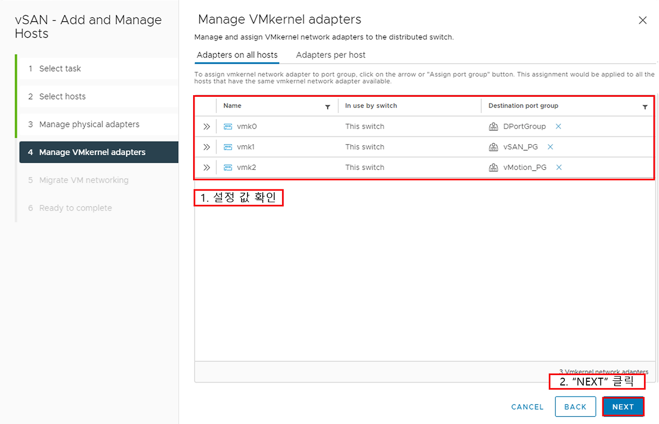Viewport: 659px width, 424px height.
Task: Sort by the Name column header
Action: pyautogui.click(x=232, y=106)
